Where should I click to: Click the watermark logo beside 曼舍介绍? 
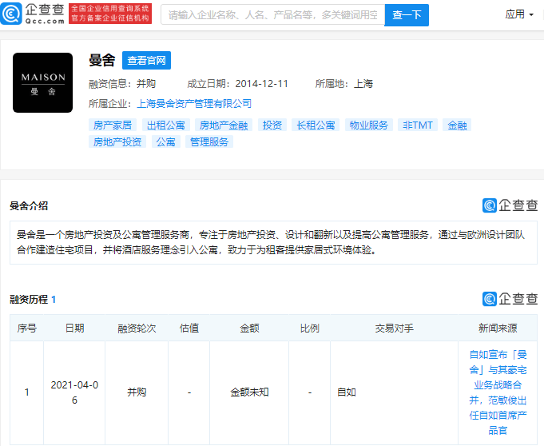pos(510,205)
